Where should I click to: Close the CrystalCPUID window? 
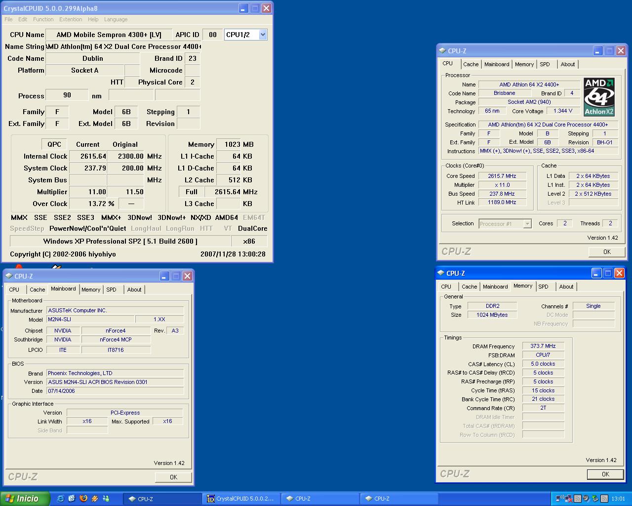[x=266, y=8]
